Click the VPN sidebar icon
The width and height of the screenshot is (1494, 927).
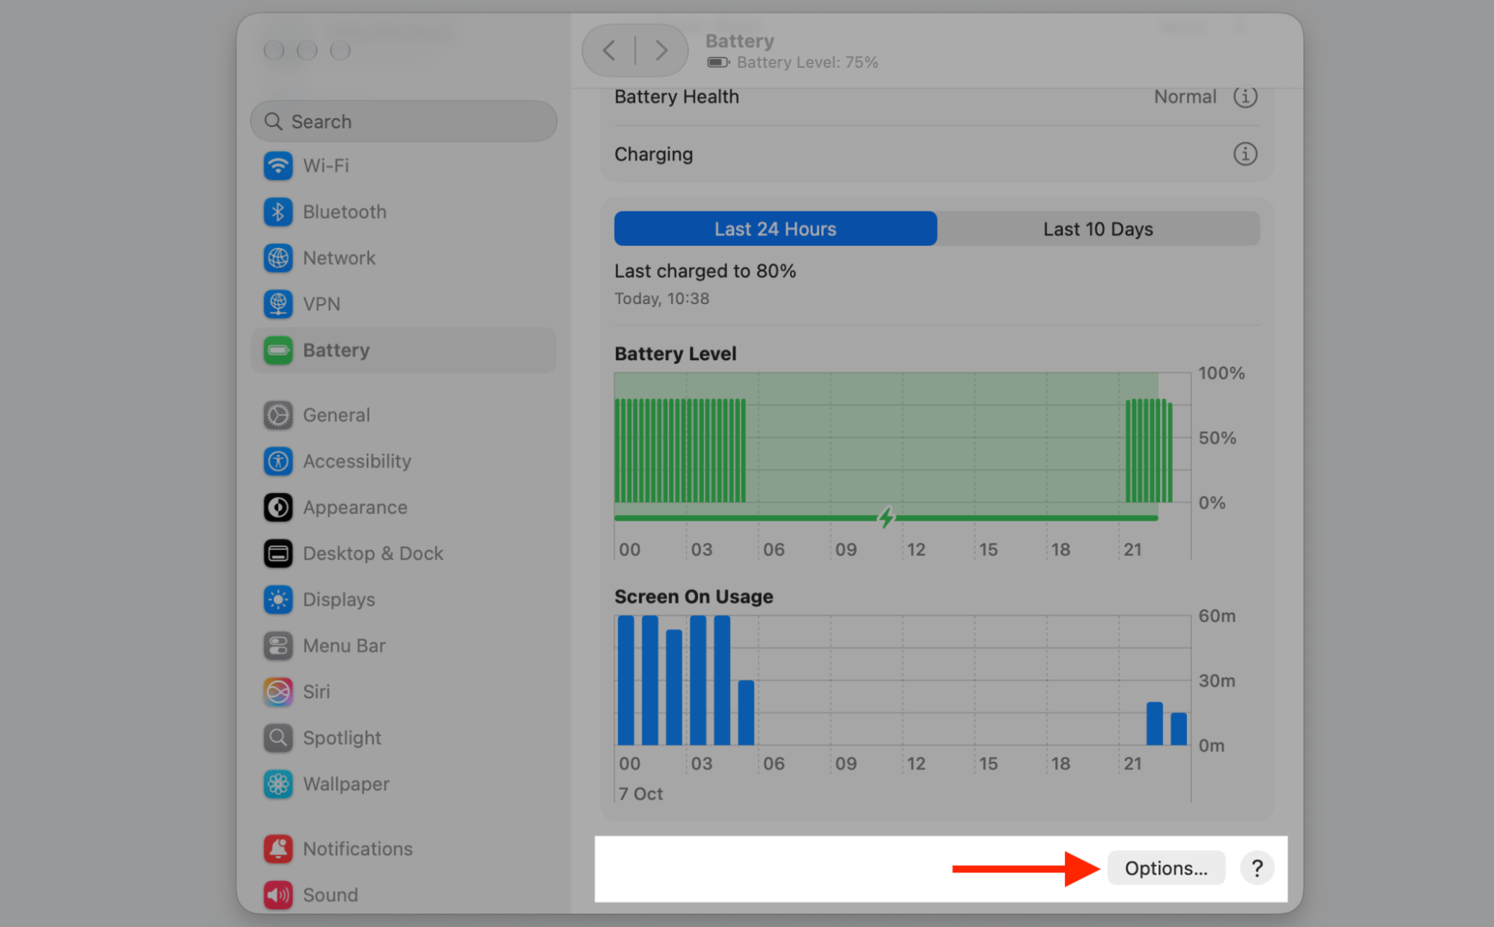[278, 304]
